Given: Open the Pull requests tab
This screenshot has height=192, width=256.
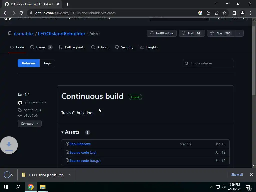Looking at the screenshot, I should click(x=72, y=47).
